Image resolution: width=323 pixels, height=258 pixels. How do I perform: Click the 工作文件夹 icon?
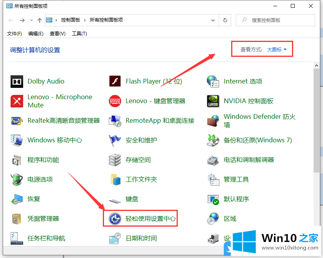(x=115, y=180)
